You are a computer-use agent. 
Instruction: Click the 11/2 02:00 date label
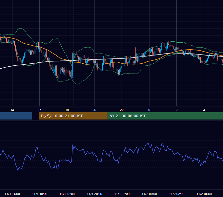click(177, 194)
